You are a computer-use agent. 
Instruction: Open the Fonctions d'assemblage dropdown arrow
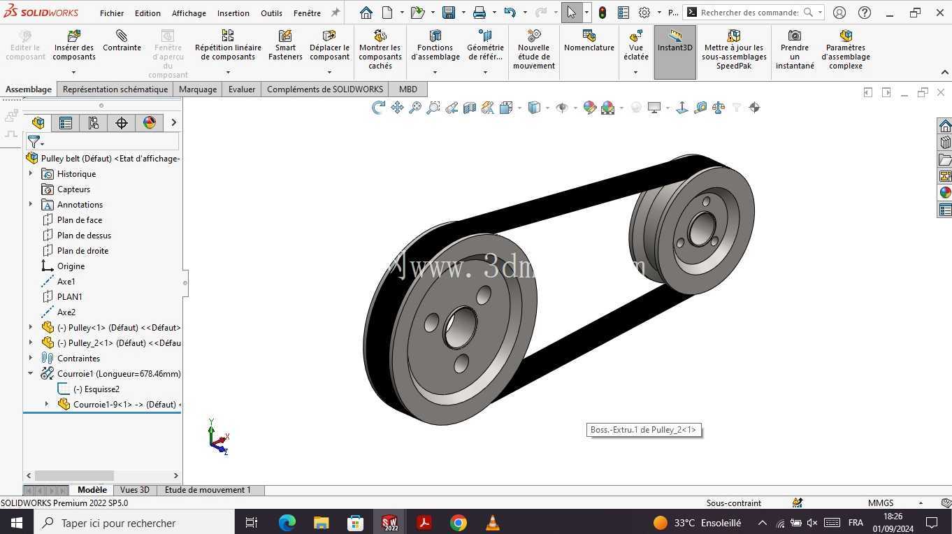[x=435, y=72]
